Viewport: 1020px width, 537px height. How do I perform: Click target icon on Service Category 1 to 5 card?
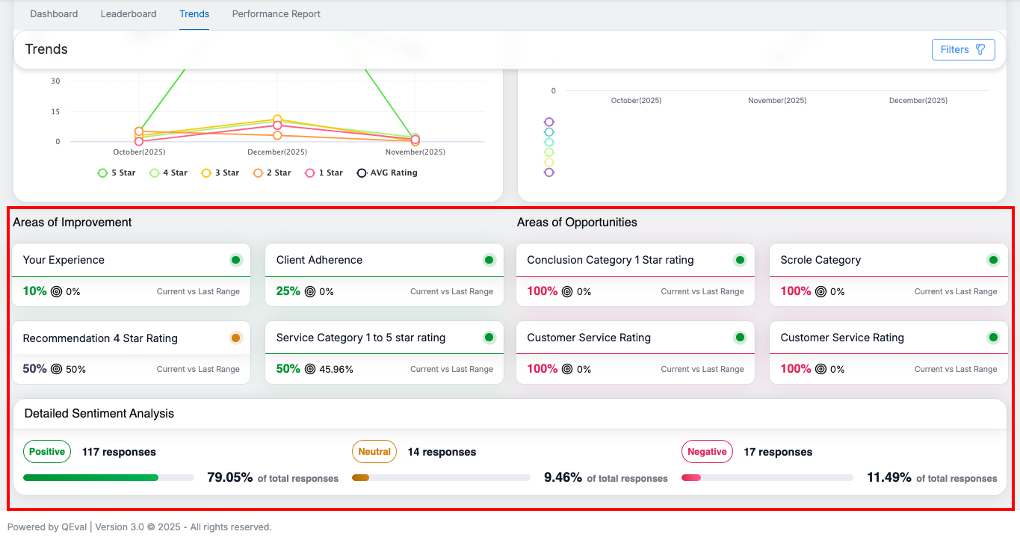pos(310,369)
